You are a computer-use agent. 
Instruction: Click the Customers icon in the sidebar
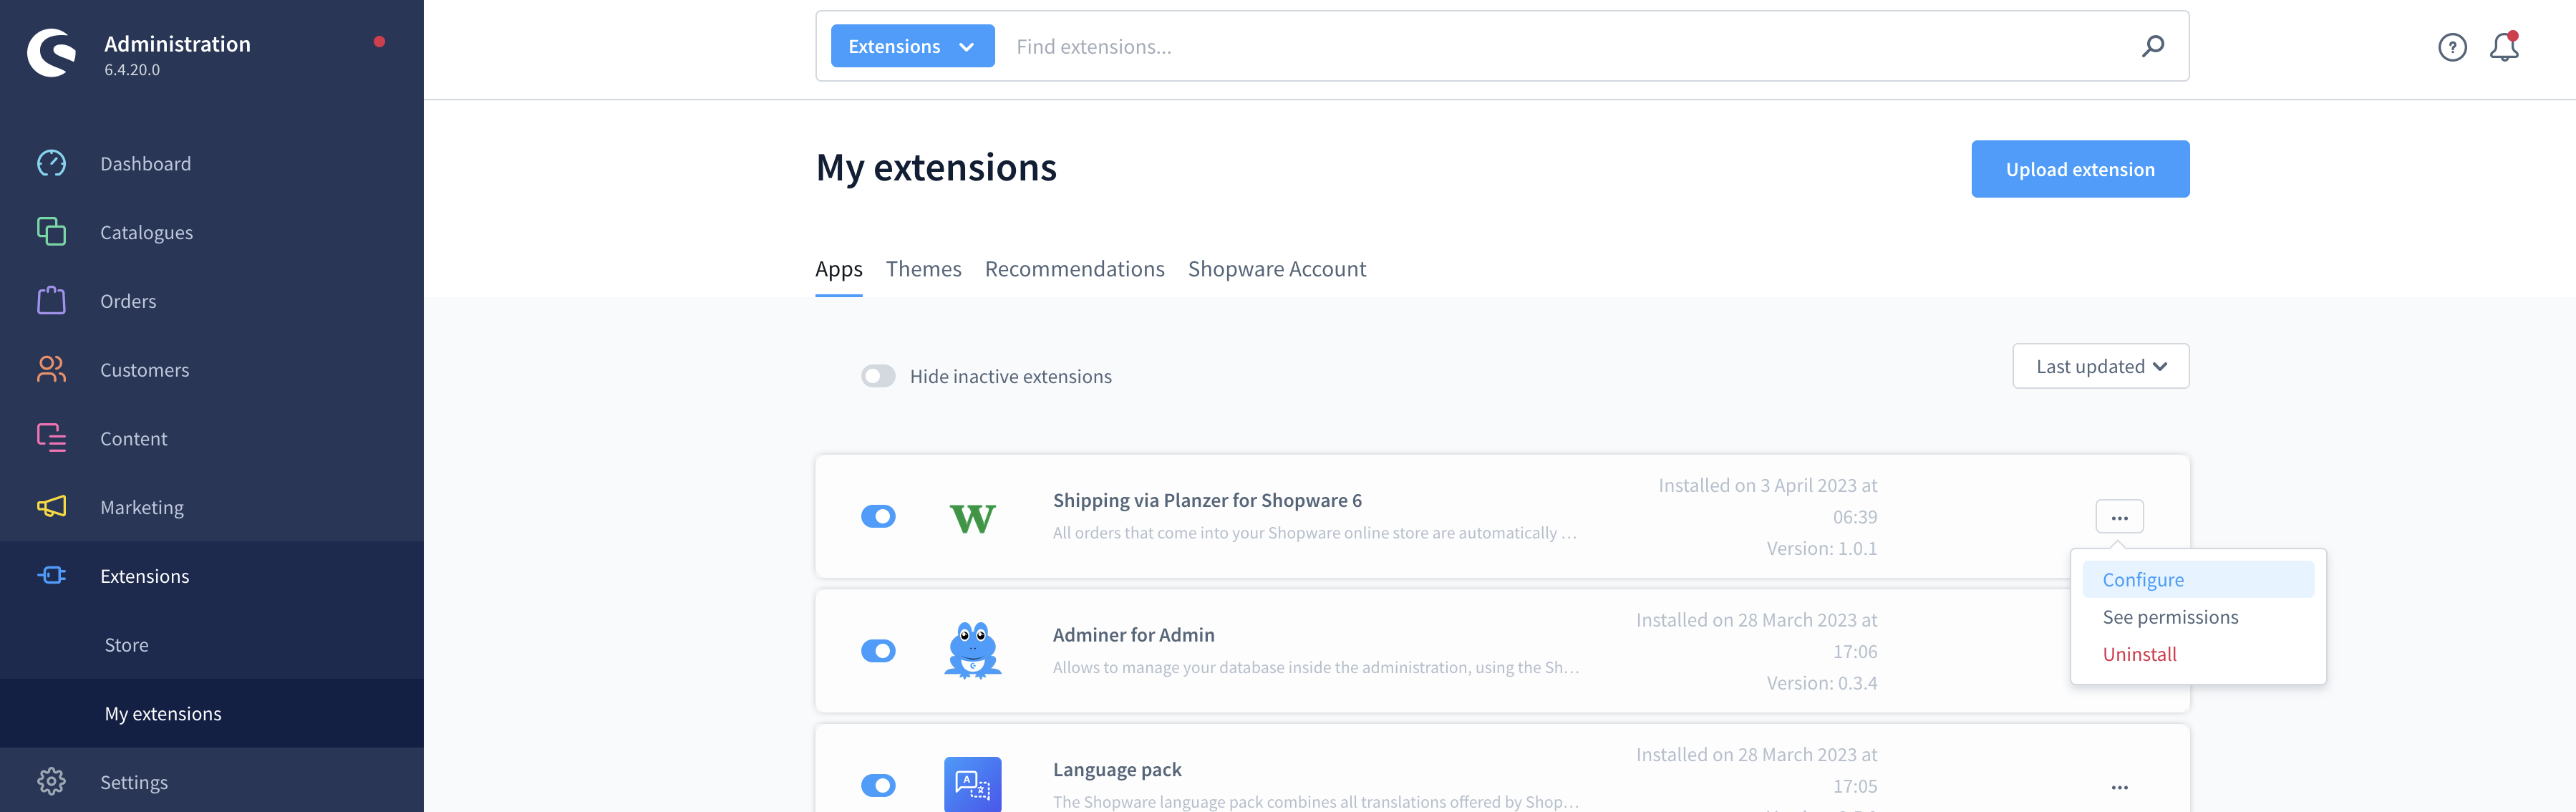[x=50, y=369]
